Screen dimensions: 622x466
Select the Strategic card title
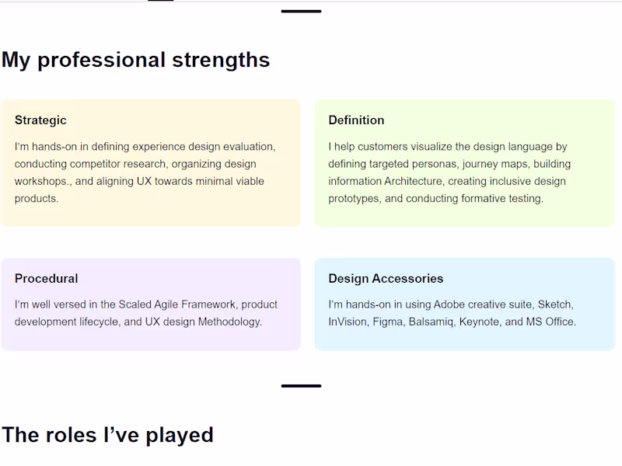(x=40, y=120)
